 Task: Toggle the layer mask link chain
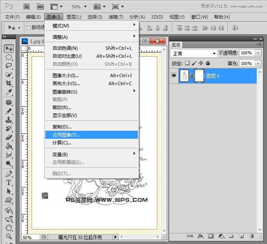coord(192,76)
